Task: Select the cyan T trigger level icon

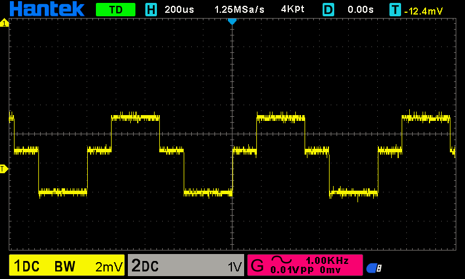Action: click(395, 10)
